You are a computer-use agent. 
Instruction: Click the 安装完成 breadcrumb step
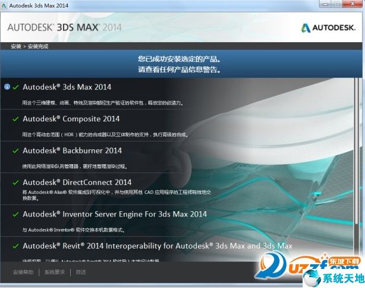tap(38, 46)
